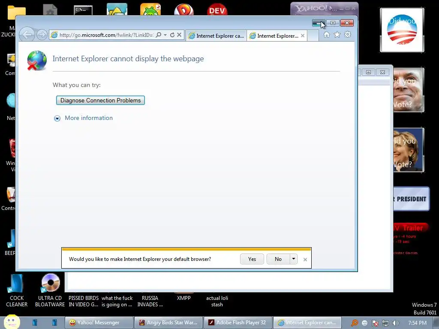The image size is (439, 329).
Task: Open dropdown arrow beside the No button
Action: (x=293, y=259)
